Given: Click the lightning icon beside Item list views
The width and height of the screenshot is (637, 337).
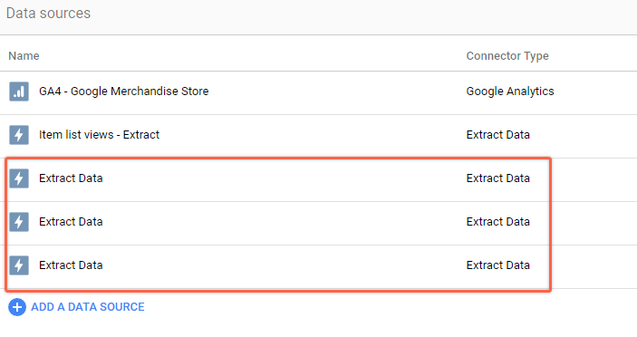Looking at the screenshot, I should [x=19, y=135].
